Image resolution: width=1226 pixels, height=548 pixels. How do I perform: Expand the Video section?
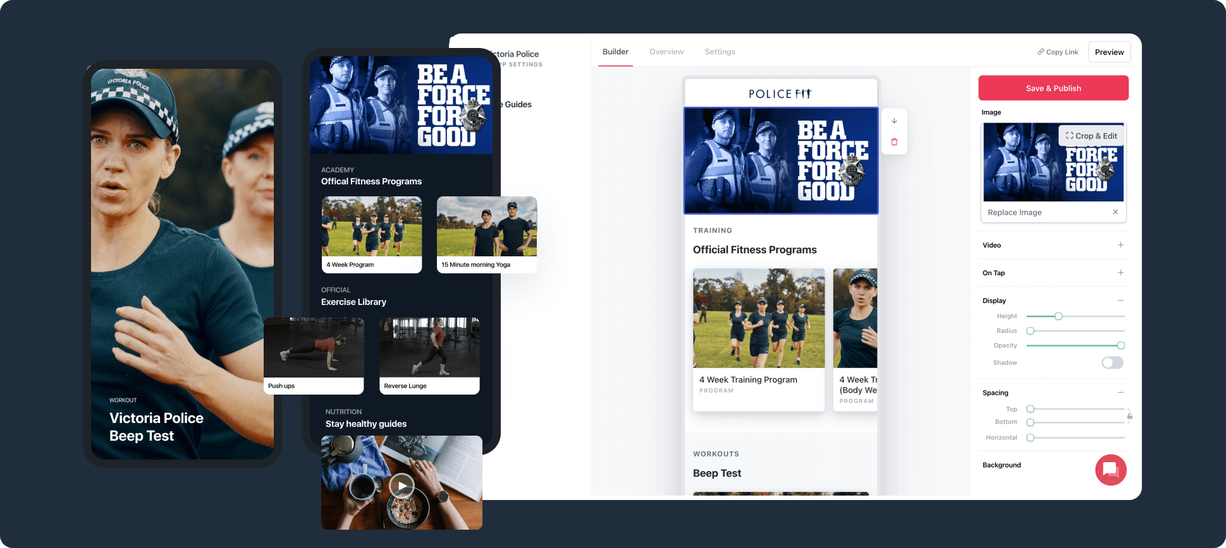click(1120, 245)
